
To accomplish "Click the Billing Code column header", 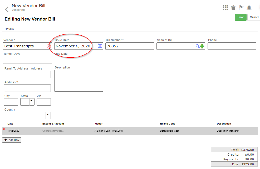I will pos(168,124).
